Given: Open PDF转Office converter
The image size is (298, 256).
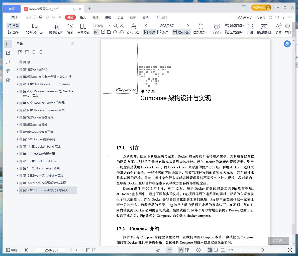Looking at the screenshot, I should [x=35, y=29].
